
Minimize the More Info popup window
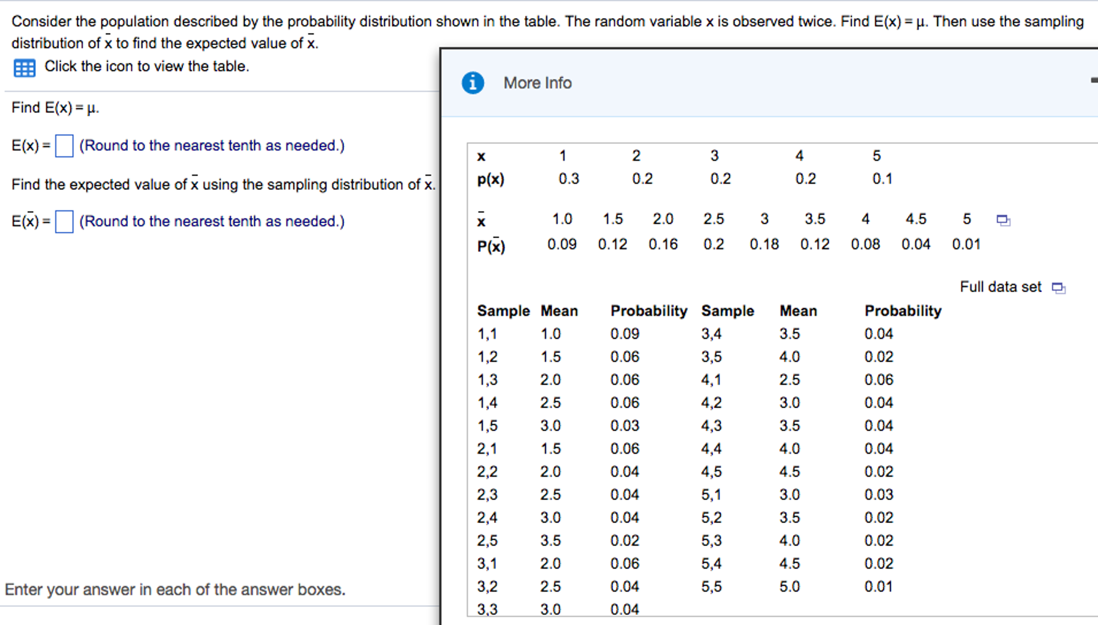(x=1094, y=79)
